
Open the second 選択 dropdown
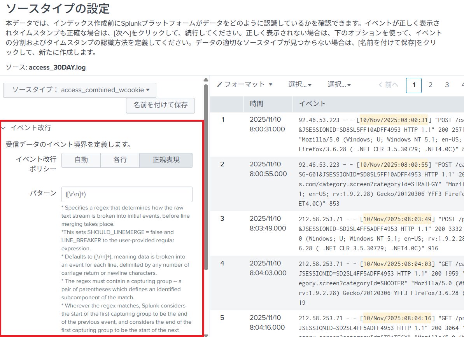pyautogui.click(x=339, y=84)
